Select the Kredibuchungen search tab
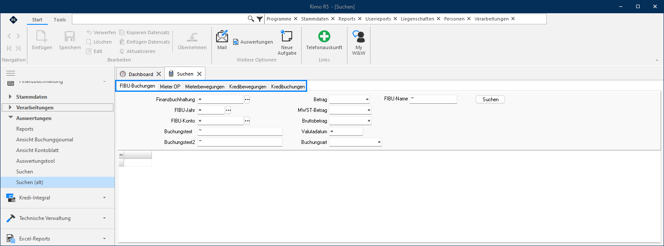This screenshot has width=664, height=246. pyautogui.click(x=288, y=86)
